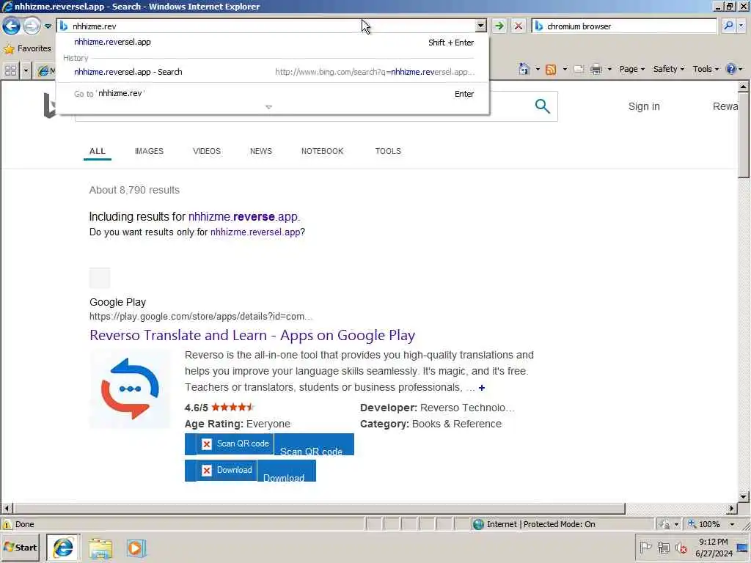Click the Internet zone globe icon
751x563 pixels.
(x=478, y=524)
